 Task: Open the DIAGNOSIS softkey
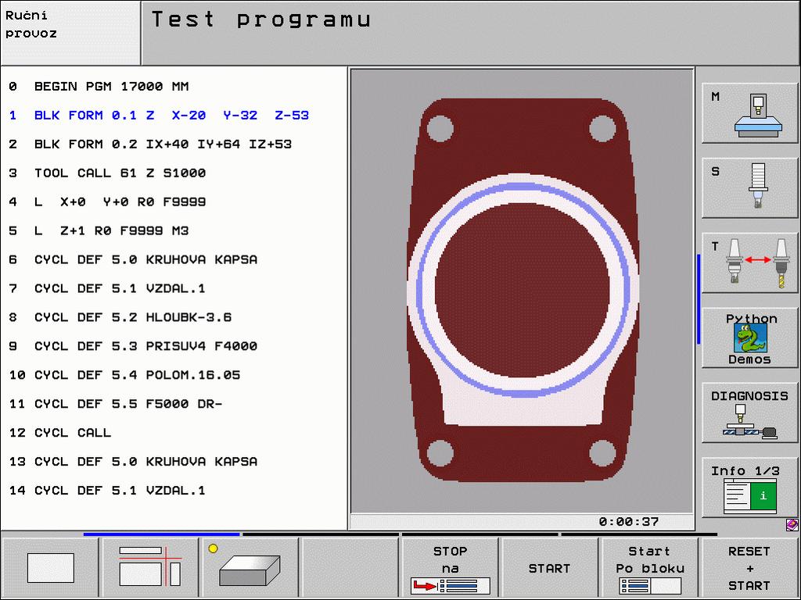(749, 412)
